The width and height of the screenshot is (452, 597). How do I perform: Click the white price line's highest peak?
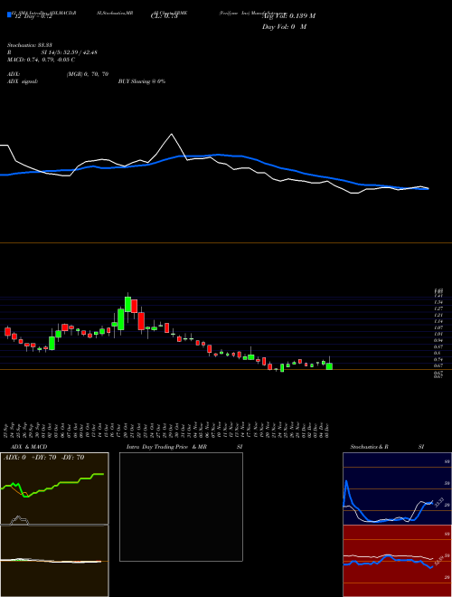coord(172,135)
